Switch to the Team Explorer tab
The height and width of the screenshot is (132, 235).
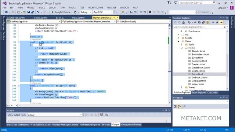(x=199, y=93)
